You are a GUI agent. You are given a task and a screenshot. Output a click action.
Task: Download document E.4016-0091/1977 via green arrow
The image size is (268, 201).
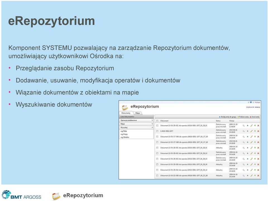click(x=255, y=131)
